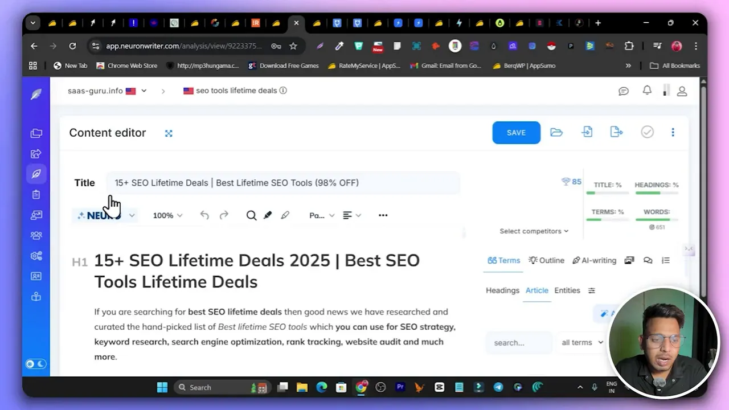Image resolution: width=729 pixels, height=410 pixels.
Task: Switch to dark mode using sidebar bottom toggle
Action: [41, 363]
